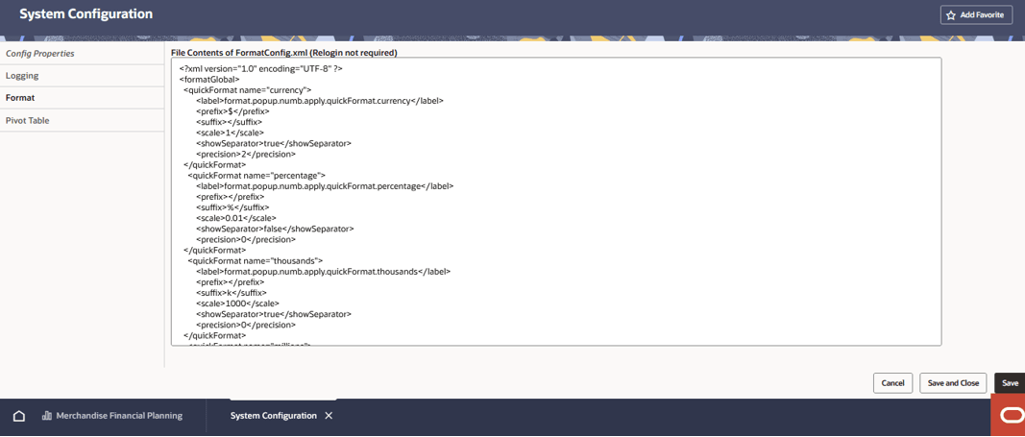This screenshot has height=437, width=1025.
Task: Click the Add Favorite button
Action: 977,15
